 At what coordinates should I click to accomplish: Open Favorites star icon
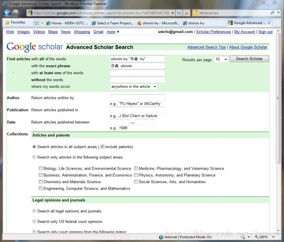[x=8, y=22]
